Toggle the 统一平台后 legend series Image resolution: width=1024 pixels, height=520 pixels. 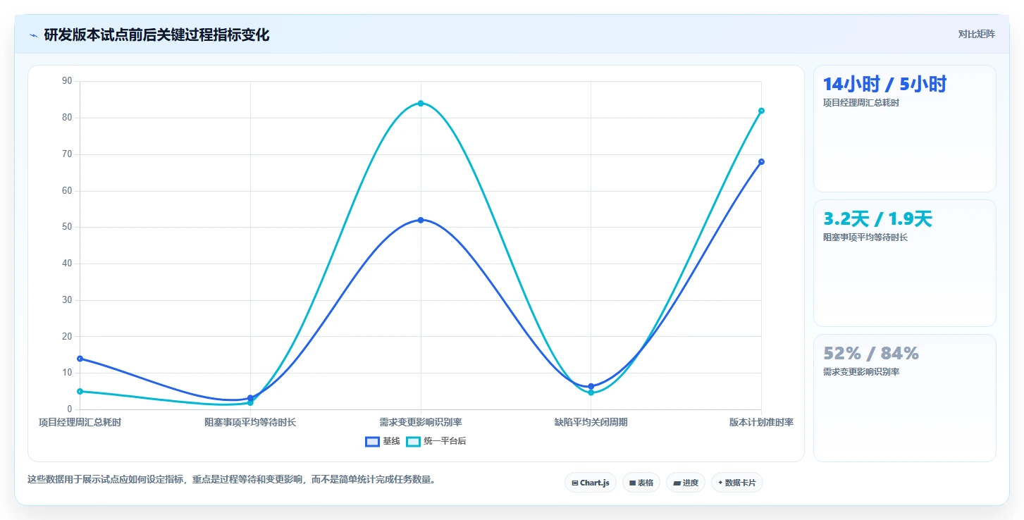[x=436, y=441]
